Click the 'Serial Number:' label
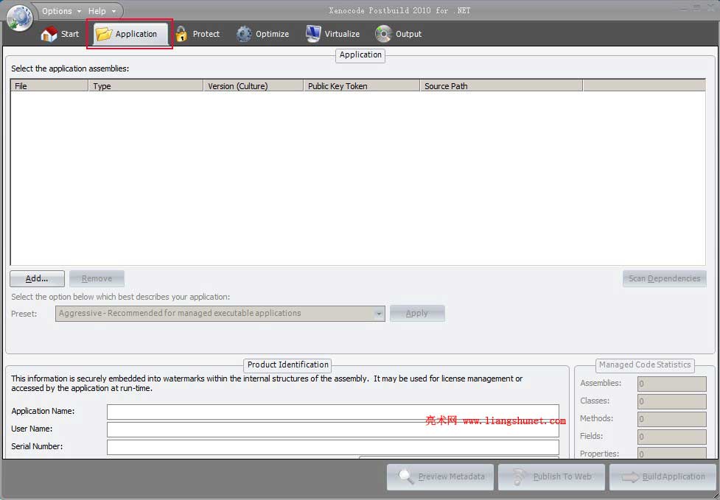The image size is (720, 500). [x=37, y=446]
